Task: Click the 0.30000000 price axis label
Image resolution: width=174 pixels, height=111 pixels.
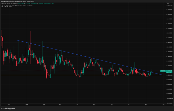Action: coord(169,28)
